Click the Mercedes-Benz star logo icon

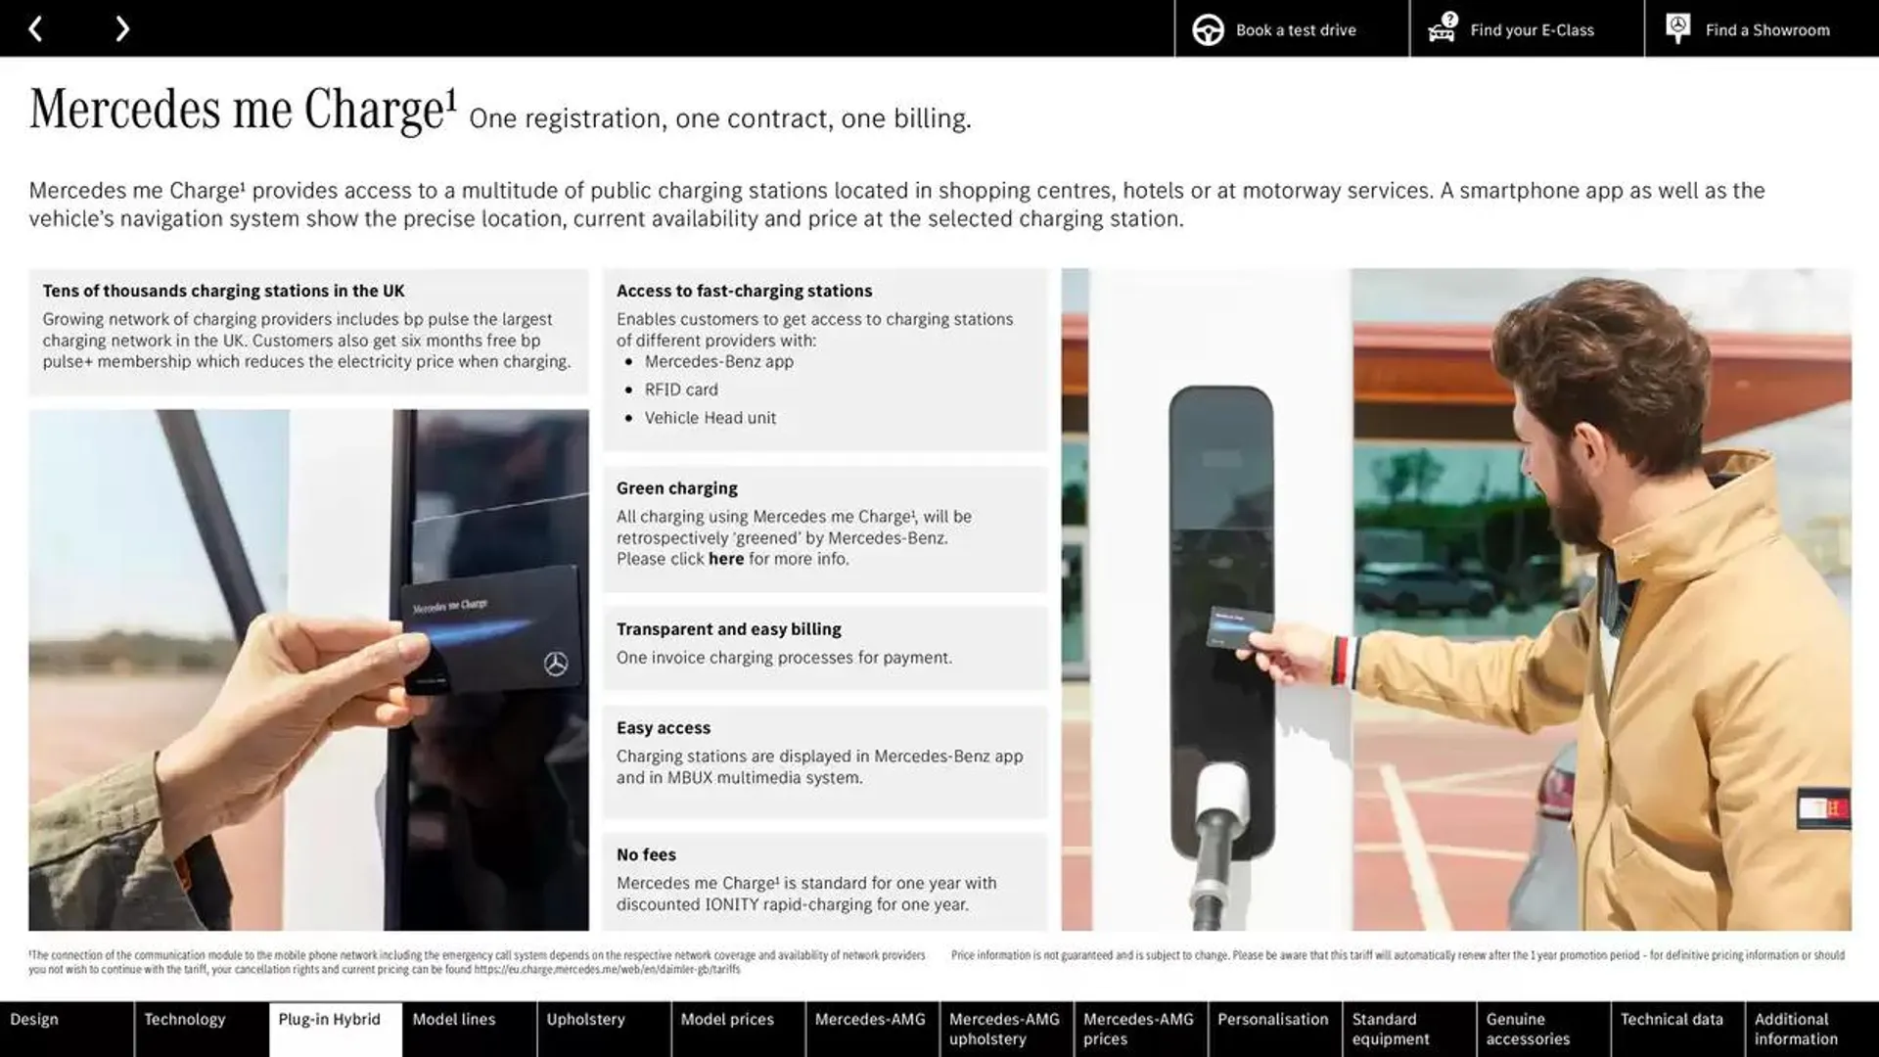click(554, 662)
